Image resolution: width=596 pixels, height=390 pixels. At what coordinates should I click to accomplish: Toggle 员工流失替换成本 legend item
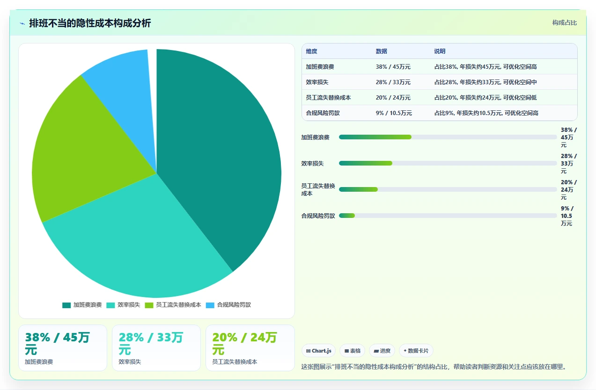point(173,305)
